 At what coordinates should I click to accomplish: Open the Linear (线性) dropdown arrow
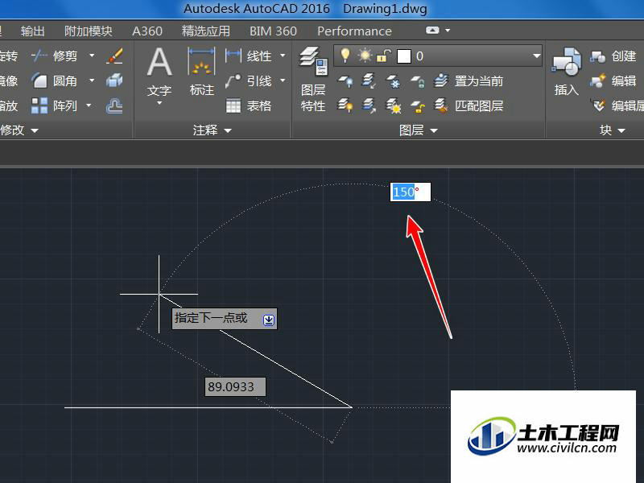pos(283,56)
